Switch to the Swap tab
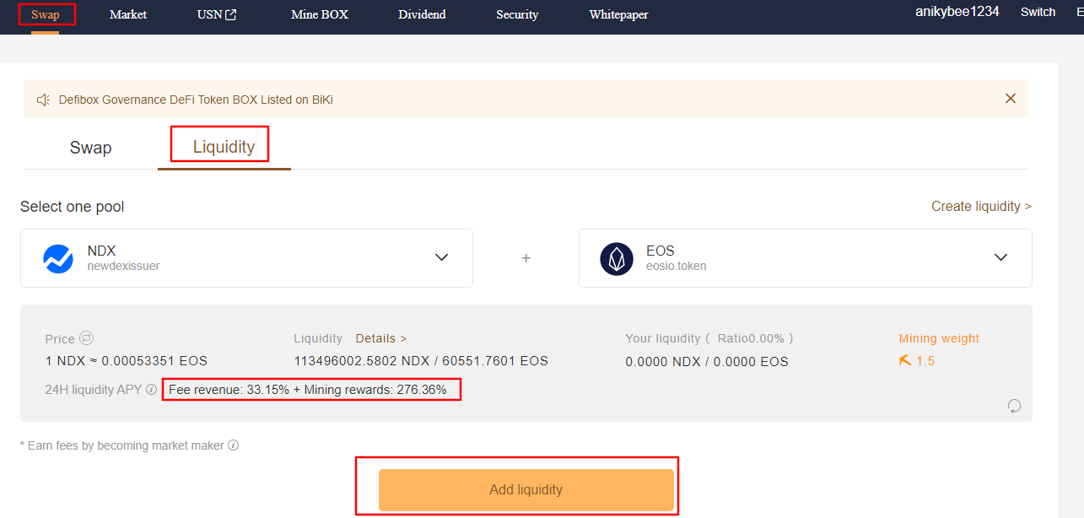This screenshot has width=1084, height=518. [91, 148]
